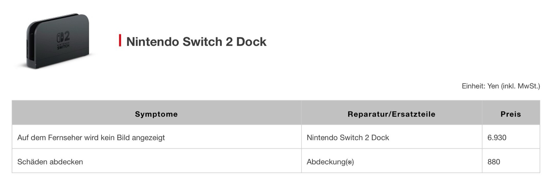Click the Symptome column header
This screenshot has width=555, height=185.
(156, 114)
